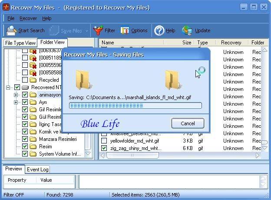
Task: Expand the animasyon folder node
Action: click(x=16, y=95)
